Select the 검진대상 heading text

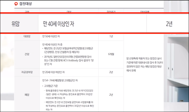tap(26, 4)
